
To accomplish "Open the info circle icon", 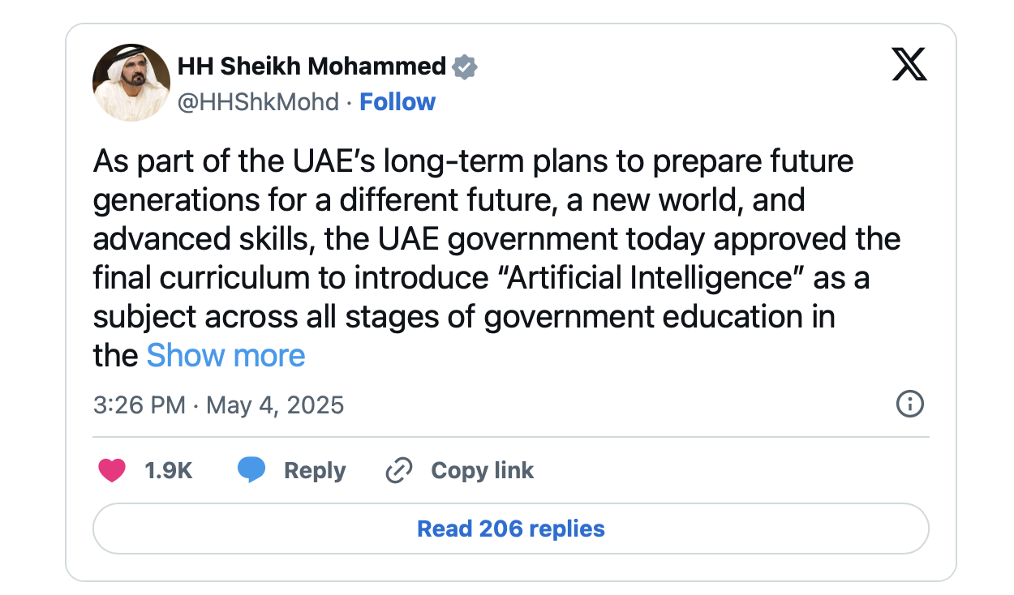I will (909, 404).
